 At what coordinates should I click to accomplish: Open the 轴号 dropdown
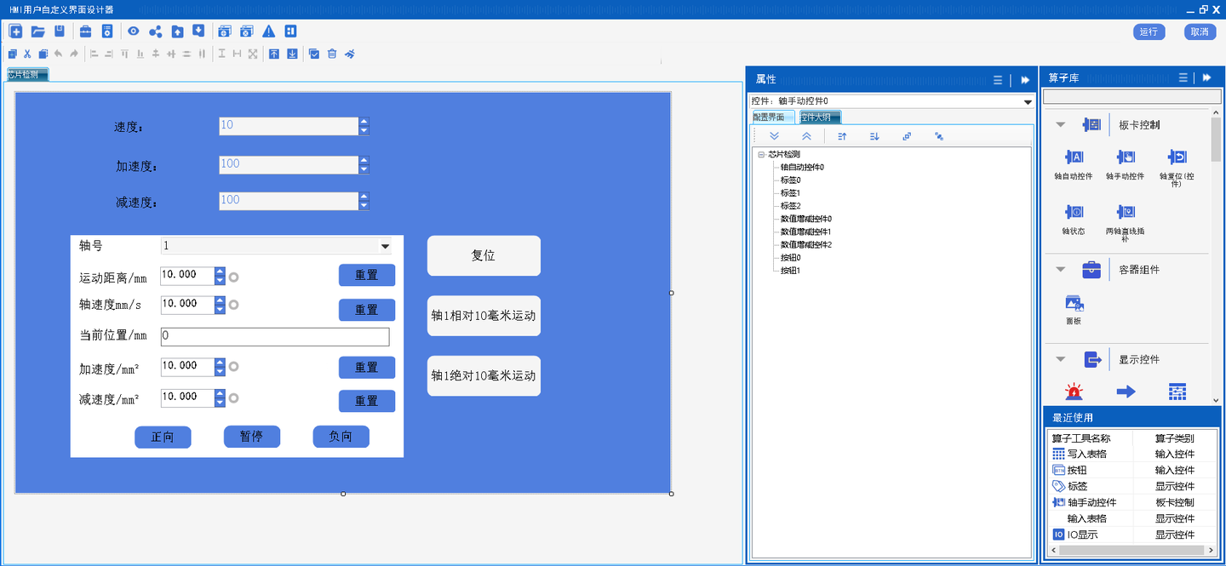[385, 247]
